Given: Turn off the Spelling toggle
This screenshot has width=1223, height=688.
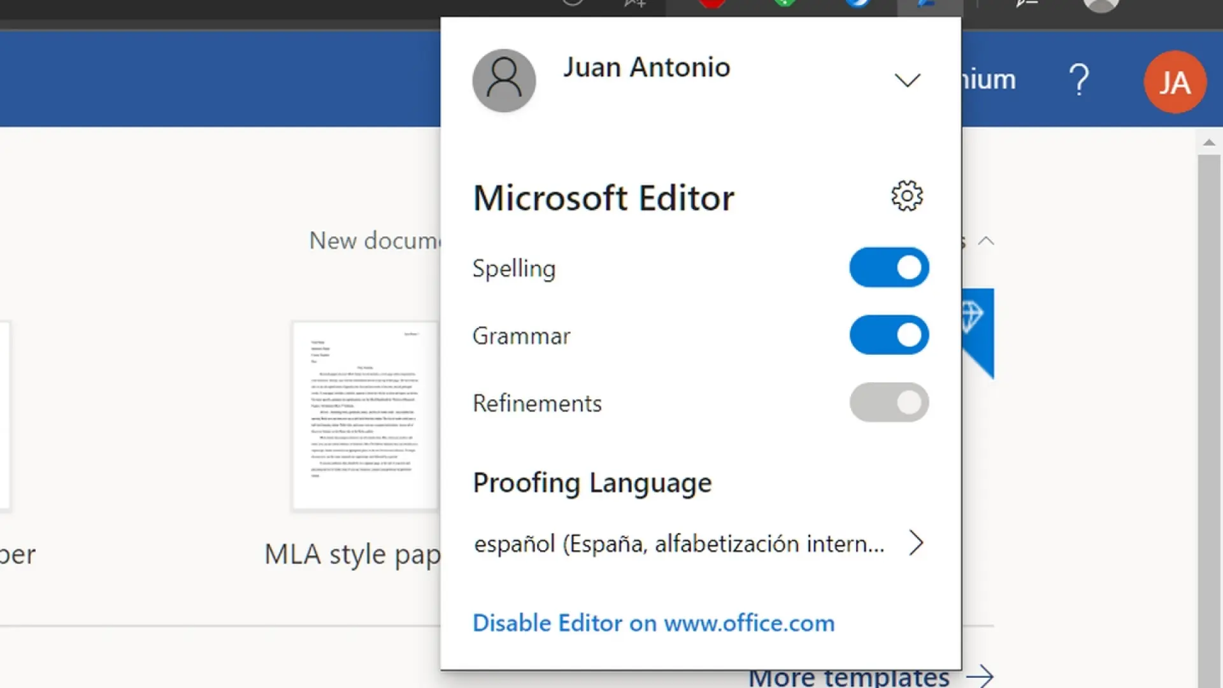Looking at the screenshot, I should (889, 268).
